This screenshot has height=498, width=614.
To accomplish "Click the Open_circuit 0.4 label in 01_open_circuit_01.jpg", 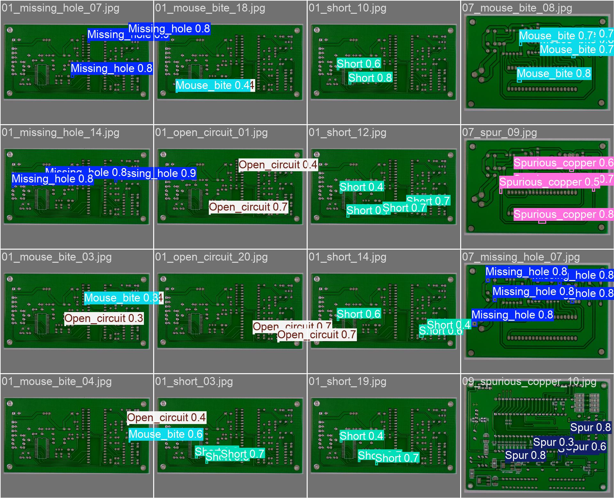I will coord(278,165).
